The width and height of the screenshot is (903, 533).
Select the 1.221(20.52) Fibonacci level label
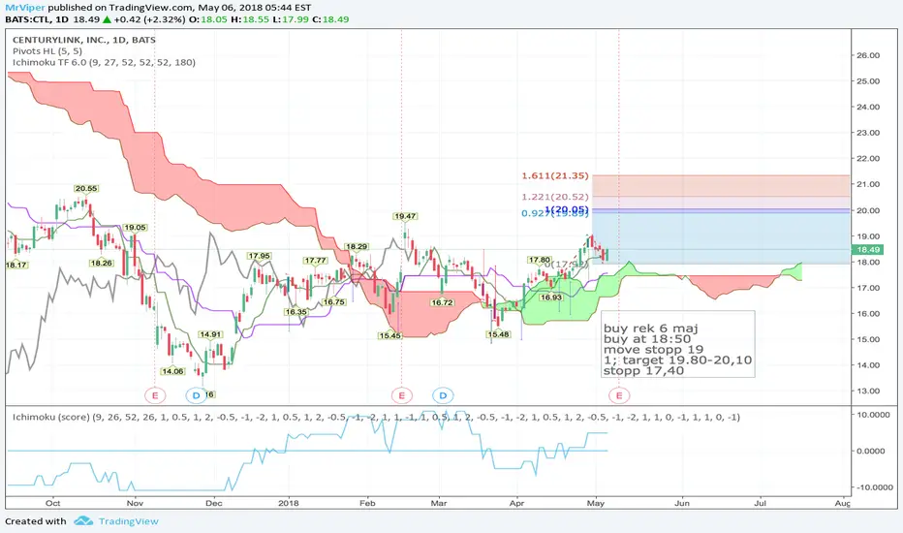pyautogui.click(x=555, y=197)
